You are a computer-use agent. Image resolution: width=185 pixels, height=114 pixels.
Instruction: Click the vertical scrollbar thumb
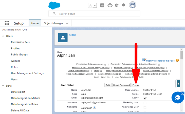click(182, 55)
